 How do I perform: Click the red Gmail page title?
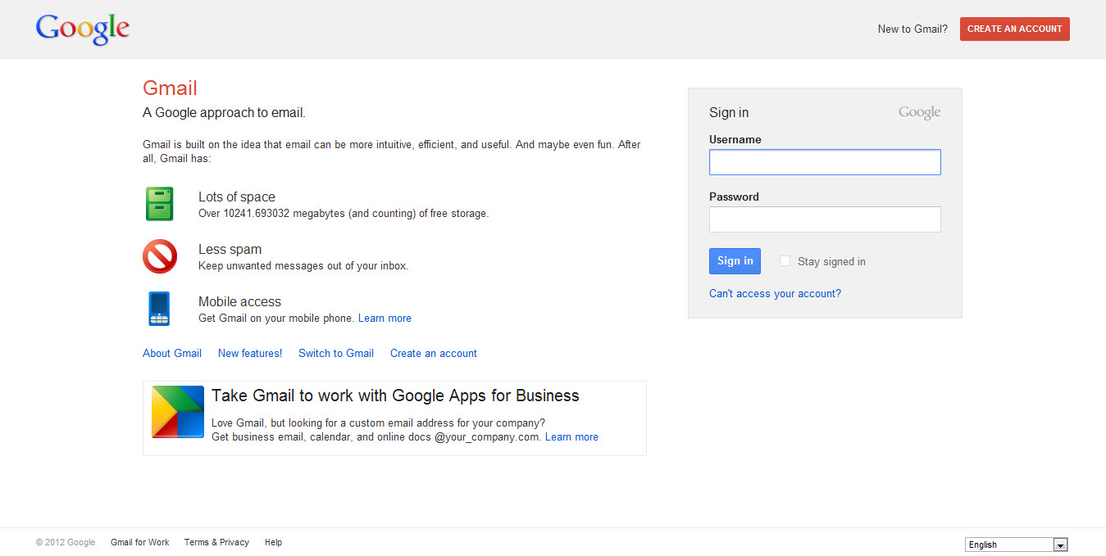pos(170,88)
